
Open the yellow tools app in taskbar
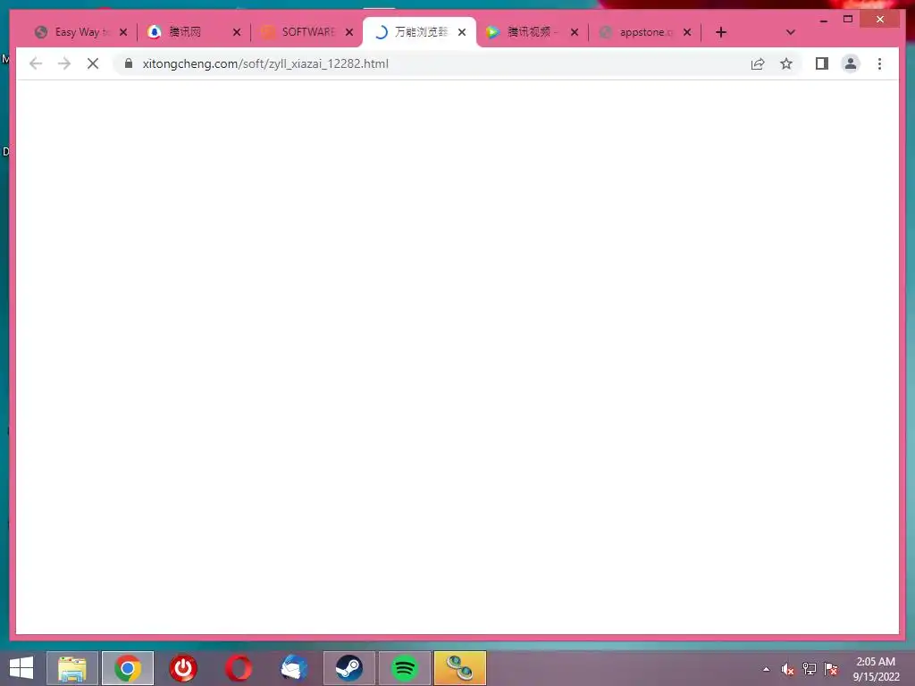pyautogui.click(x=460, y=668)
